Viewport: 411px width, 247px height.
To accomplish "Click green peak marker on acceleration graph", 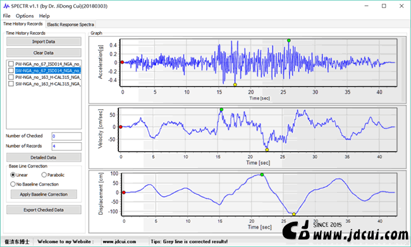I will (x=288, y=40).
